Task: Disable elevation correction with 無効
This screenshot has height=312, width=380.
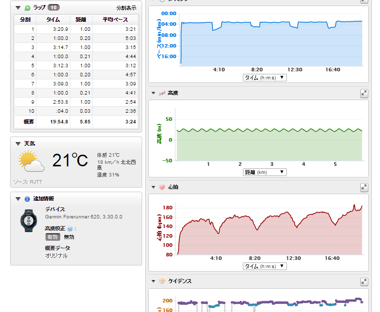Action: 69,237
